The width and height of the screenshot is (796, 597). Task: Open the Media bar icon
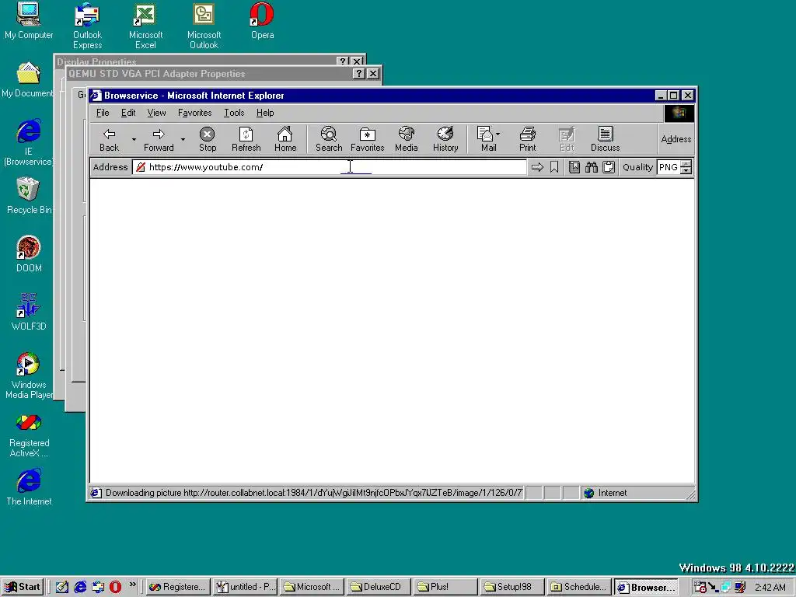tap(406, 134)
